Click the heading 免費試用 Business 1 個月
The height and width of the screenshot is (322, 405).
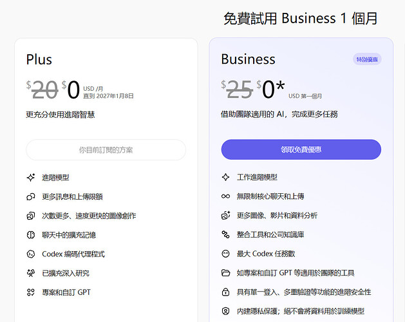point(301,18)
